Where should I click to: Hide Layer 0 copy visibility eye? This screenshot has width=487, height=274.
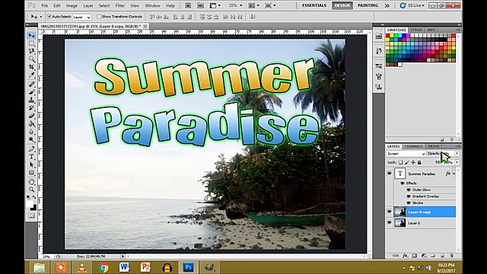click(x=389, y=212)
